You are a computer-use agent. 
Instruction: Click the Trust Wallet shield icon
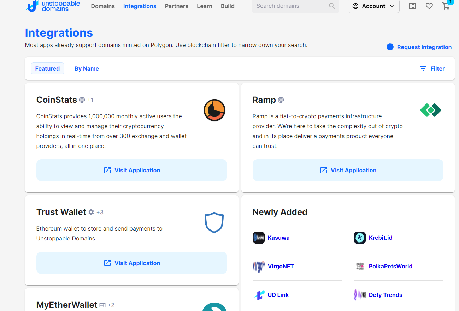pyautogui.click(x=214, y=222)
